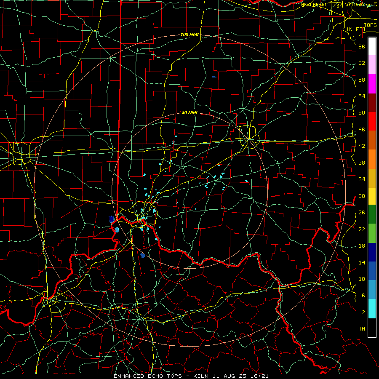Click the blue echo south of the river
Viewport: 379px width, 379px height.
142,255
